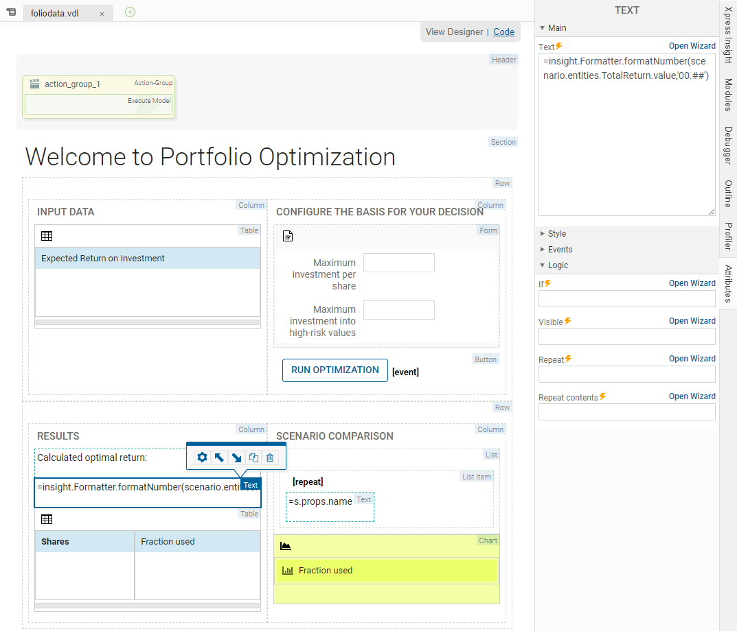
Task: Click the up-left arrow in element toolbar
Action: (219, 457)
